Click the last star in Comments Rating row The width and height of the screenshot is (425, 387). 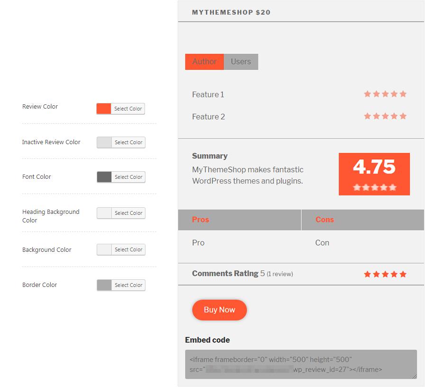(x=403, y=274)
